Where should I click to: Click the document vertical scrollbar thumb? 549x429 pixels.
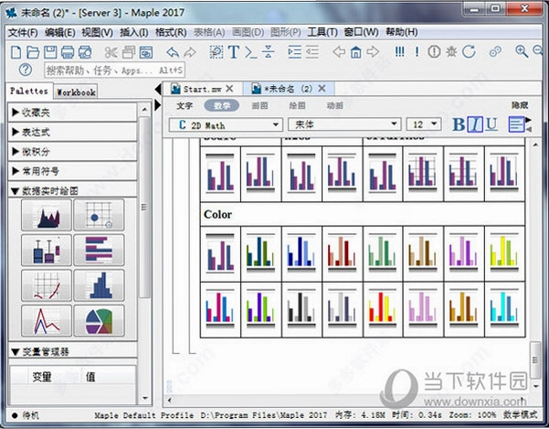coord(535,360)
